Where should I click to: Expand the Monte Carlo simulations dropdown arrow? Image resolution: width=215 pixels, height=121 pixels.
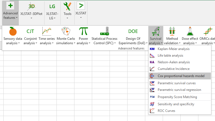tap(75, 43)
